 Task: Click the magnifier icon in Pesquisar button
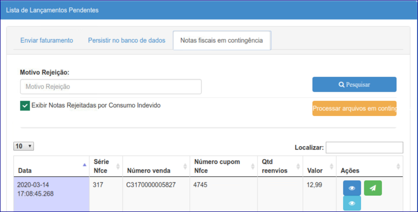pos(341,85)
